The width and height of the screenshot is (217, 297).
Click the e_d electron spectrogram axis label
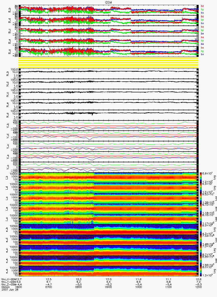7,240
